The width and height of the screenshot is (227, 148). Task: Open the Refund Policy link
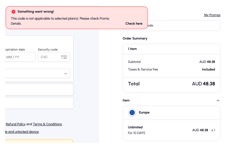point(15,124)
